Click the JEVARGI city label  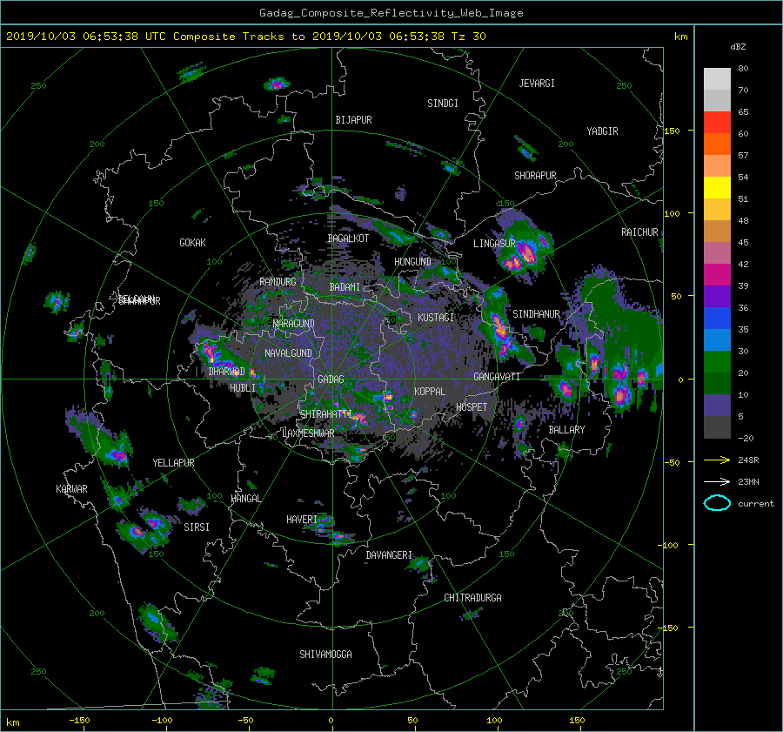537,84
